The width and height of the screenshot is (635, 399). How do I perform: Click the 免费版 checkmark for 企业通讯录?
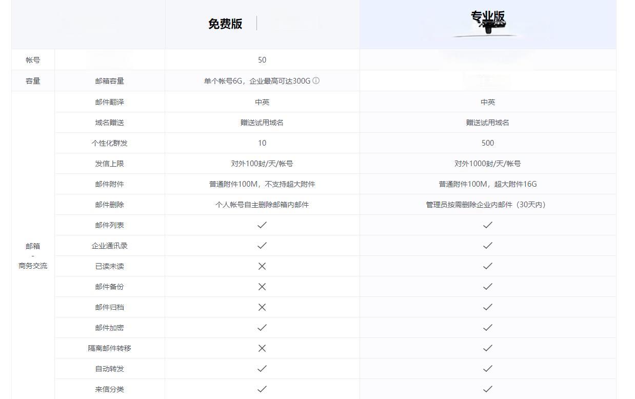click(x=262, y=246)
